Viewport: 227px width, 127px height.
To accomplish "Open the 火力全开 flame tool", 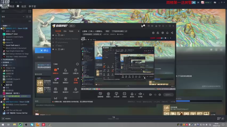I will pos(75,90).
